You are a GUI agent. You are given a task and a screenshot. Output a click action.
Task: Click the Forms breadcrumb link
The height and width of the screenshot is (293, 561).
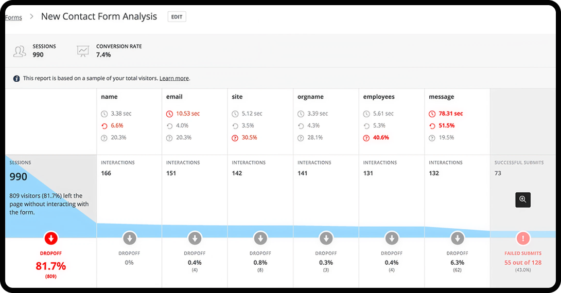pos(13,17)
